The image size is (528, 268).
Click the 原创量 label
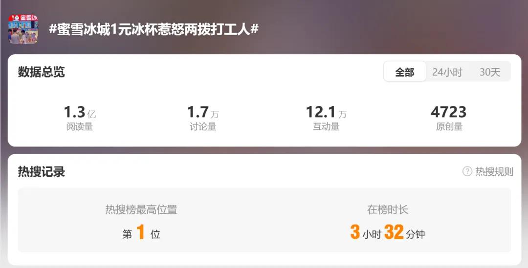click(449, 127)
